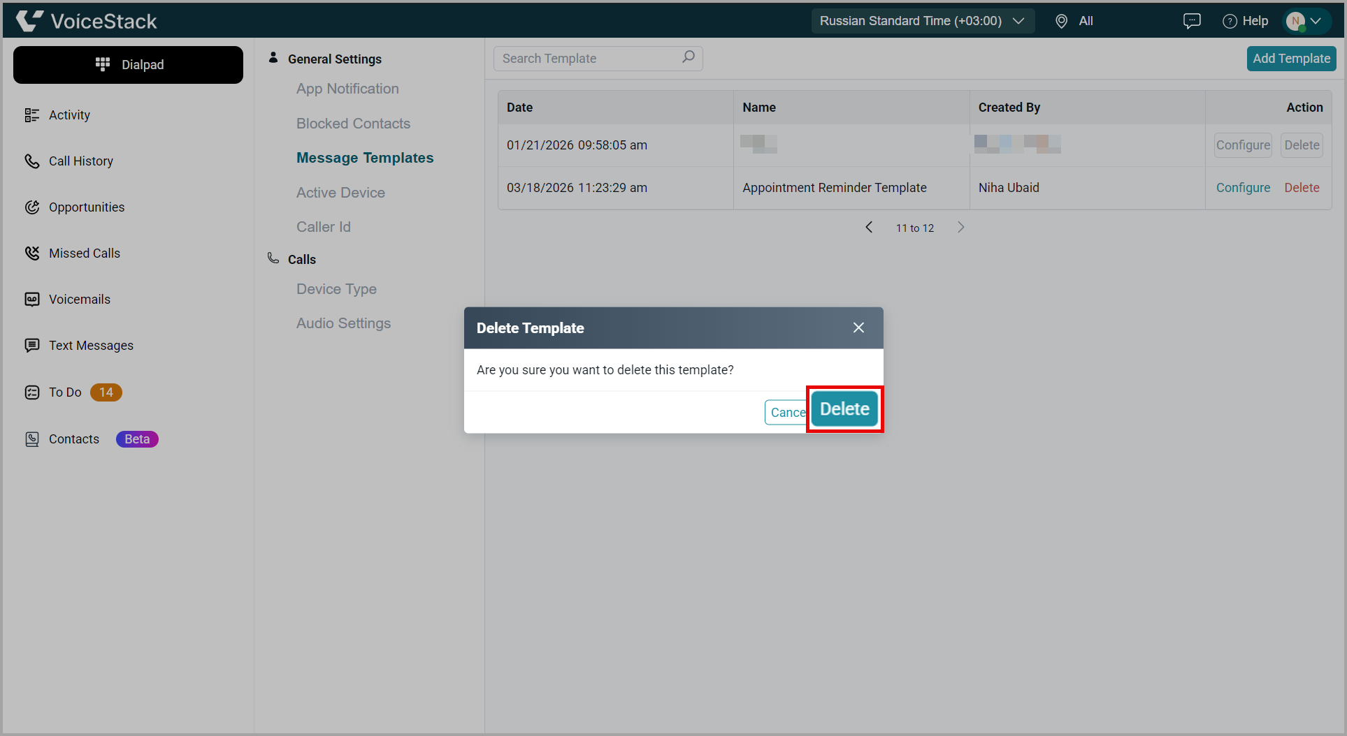Viewport: 1347px width, 736px height.
Task: Click the Contacts icon
Action: point(32,439)
